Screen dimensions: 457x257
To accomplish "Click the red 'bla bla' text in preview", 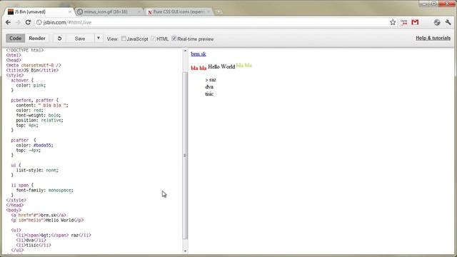I will pos(199,69).
